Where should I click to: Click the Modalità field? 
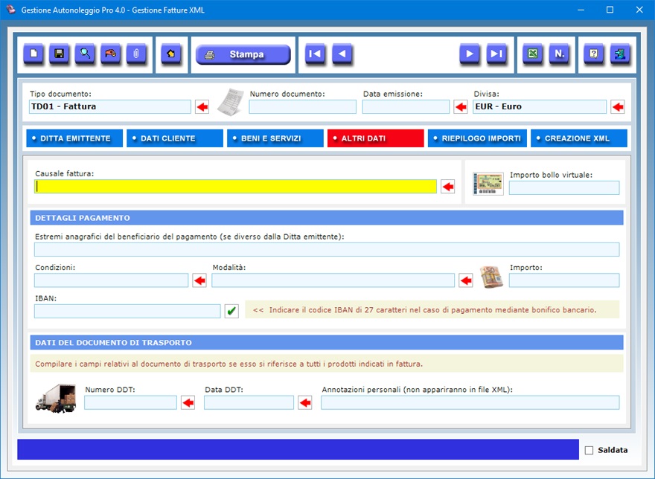point(333,280)
